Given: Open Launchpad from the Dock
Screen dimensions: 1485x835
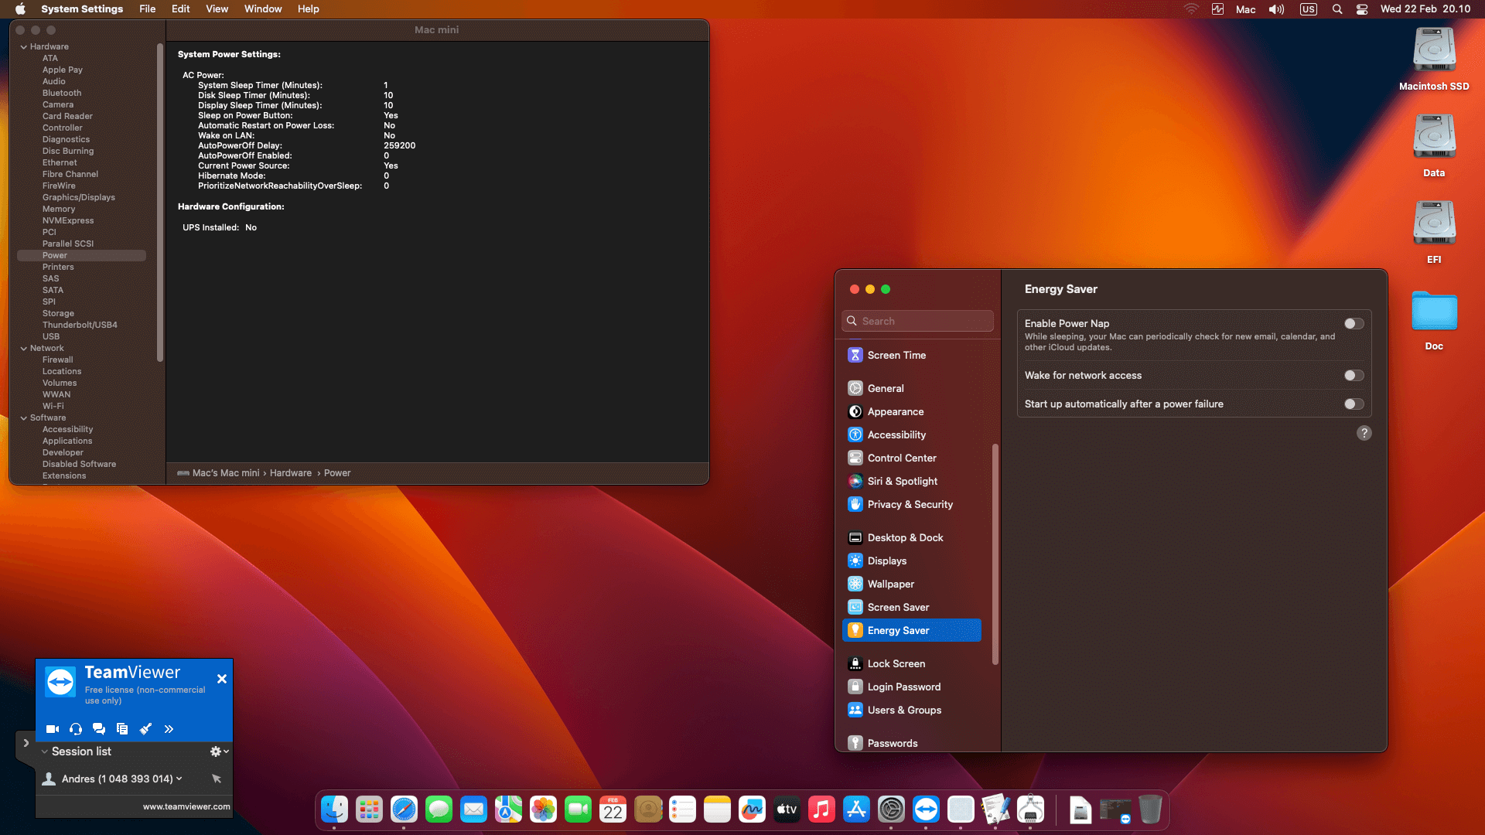Looking at the screenshot, I should tap(369, 809).
